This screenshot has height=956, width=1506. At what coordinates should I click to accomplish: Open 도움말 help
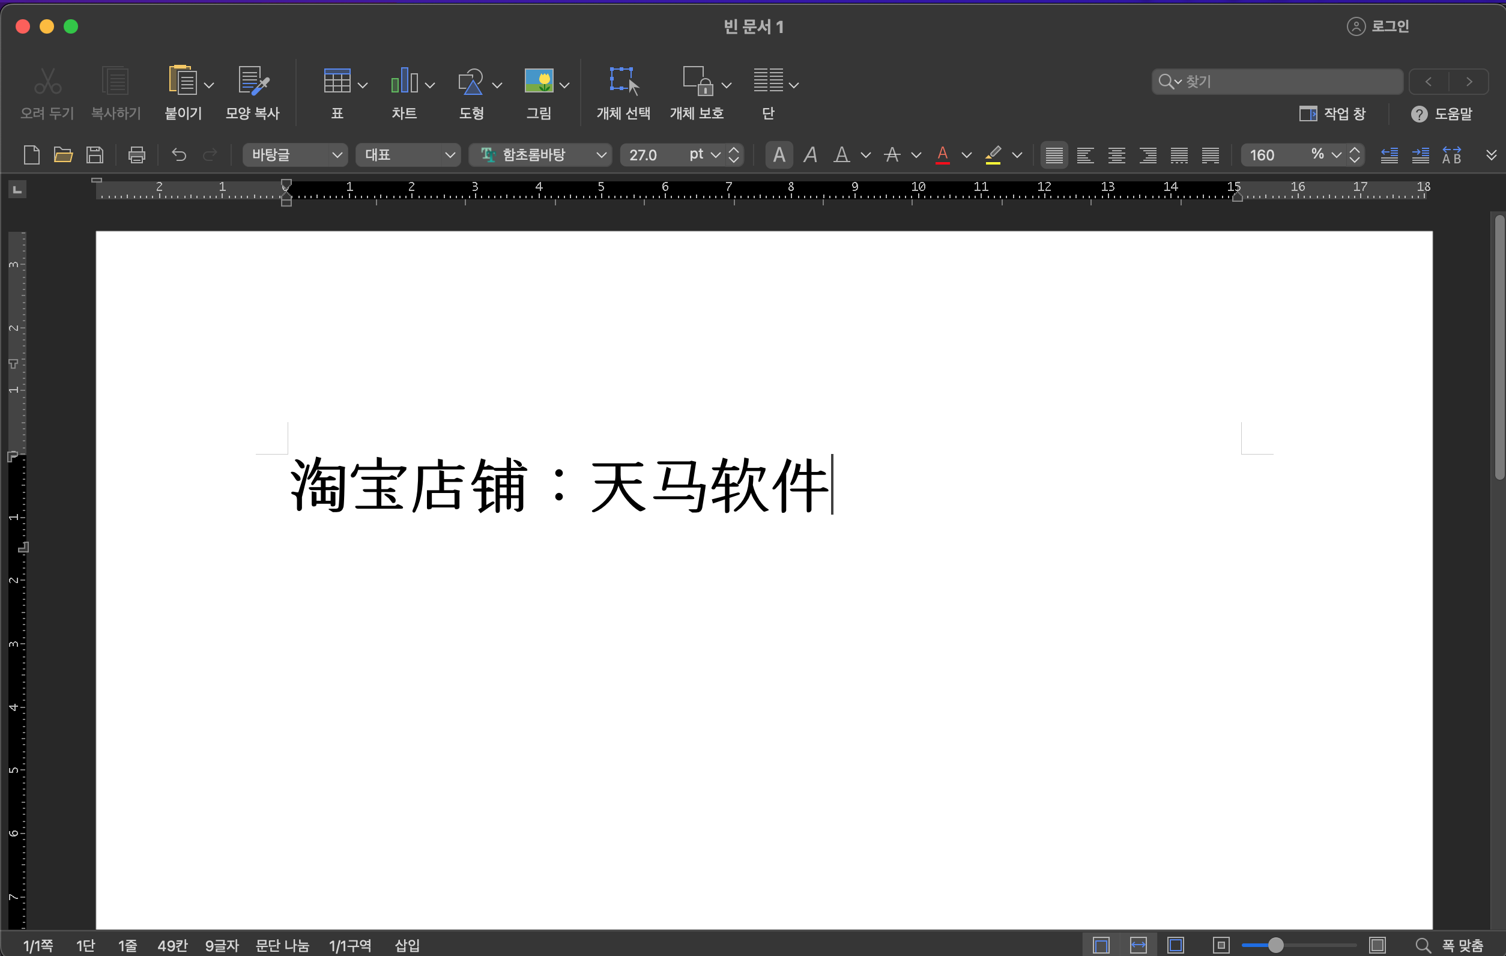[x=1442, y=113]
